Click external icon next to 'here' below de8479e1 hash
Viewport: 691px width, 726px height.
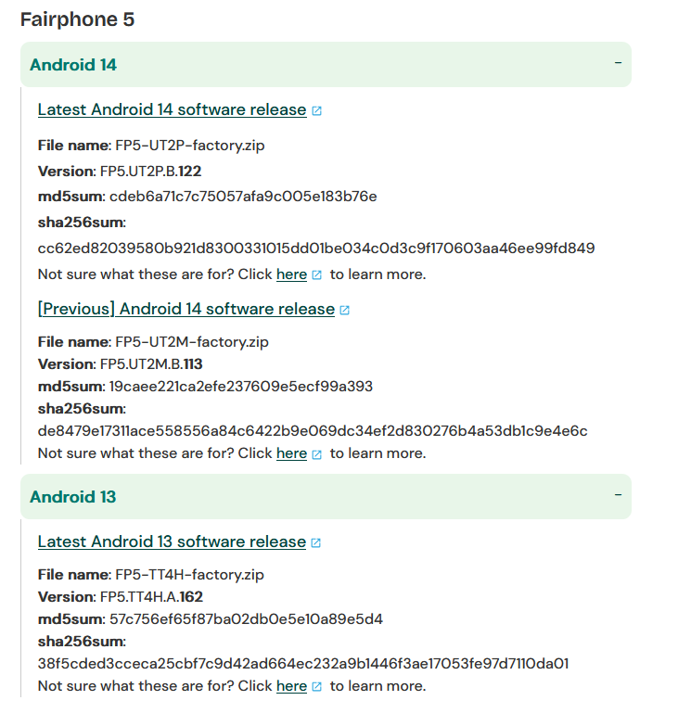tap(317, 454)
